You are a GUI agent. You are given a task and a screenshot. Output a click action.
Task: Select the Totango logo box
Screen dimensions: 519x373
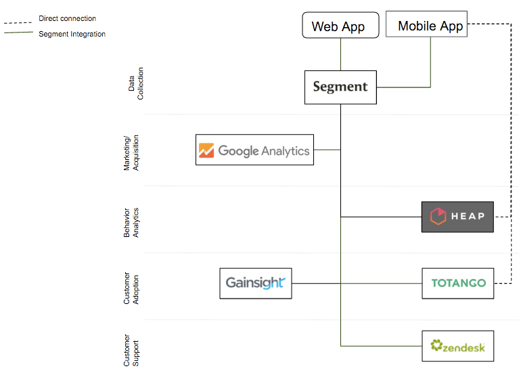click(458, 283)
